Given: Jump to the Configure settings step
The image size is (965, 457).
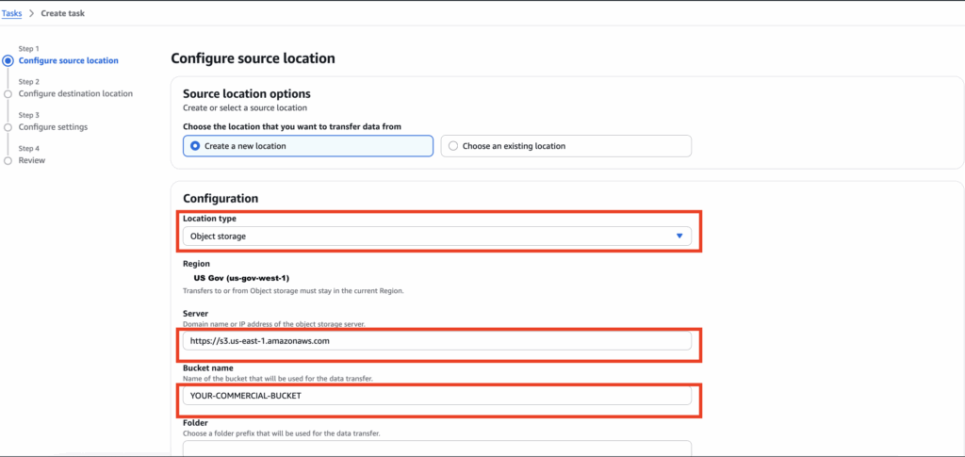Looking at the screenshot, I should pyautogui.click(x=53, y=126).
